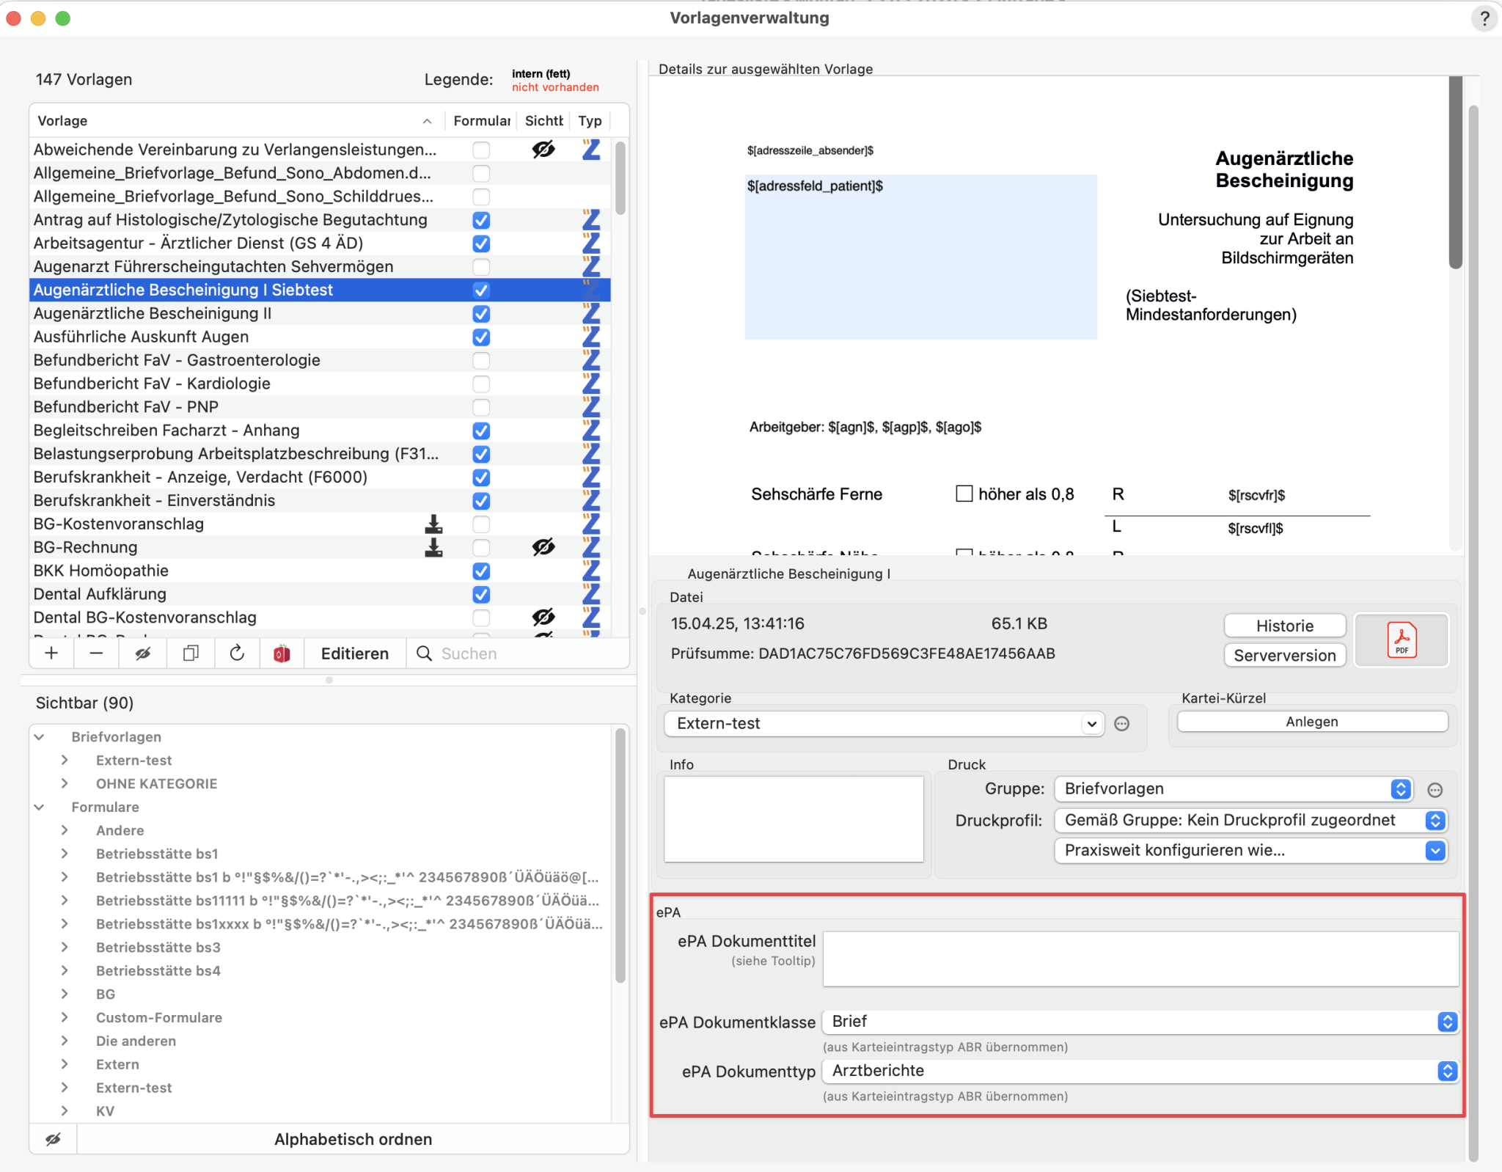This screenshot has height=1172, width=1502.
Task: Check Formular for BG-Kostenvoranschlag
Action: [x=481, y=524]
